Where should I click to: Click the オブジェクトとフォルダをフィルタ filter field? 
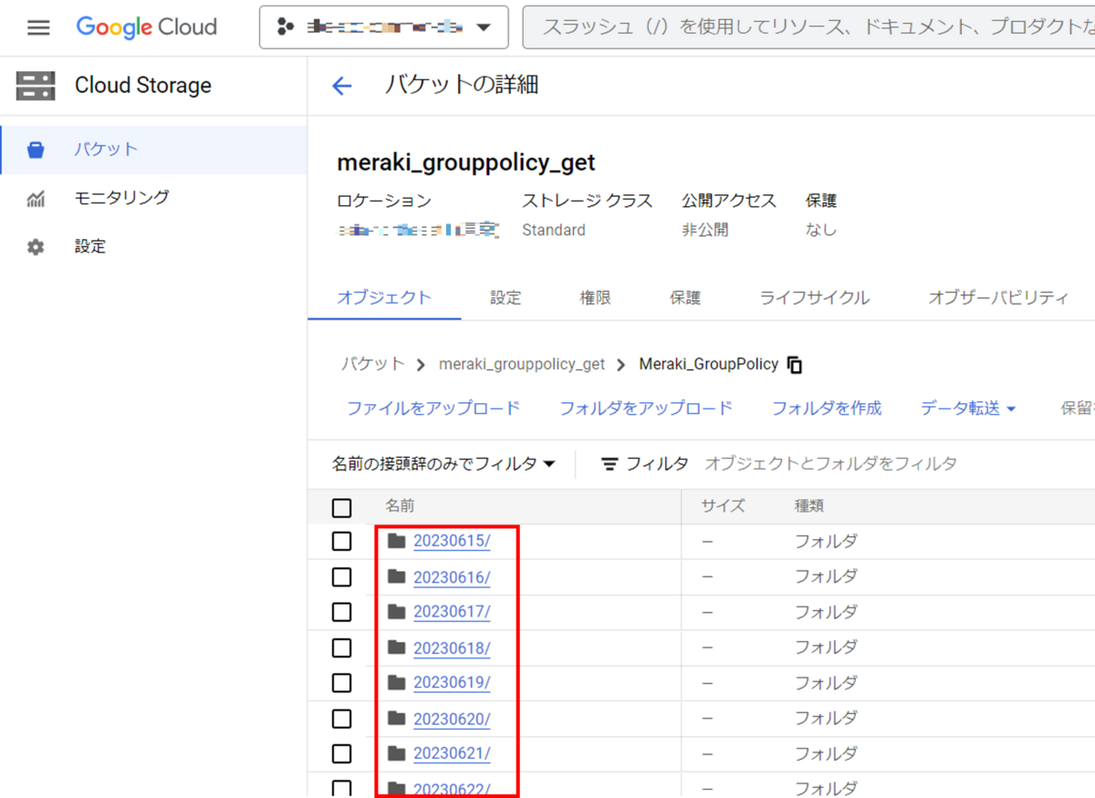(x=831, y=464)
